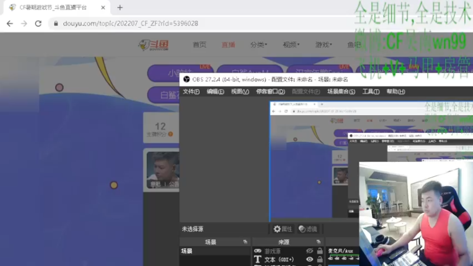Open the 属性 properties gear button

click(x=283, y=229)
